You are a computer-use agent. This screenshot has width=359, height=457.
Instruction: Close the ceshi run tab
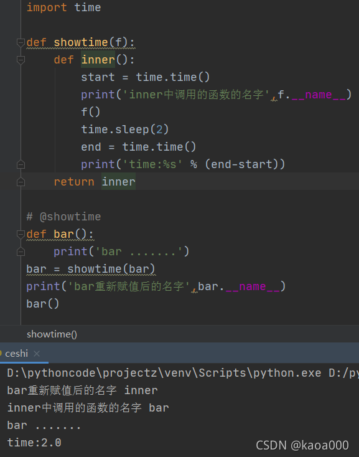click(x=37, y=354)
